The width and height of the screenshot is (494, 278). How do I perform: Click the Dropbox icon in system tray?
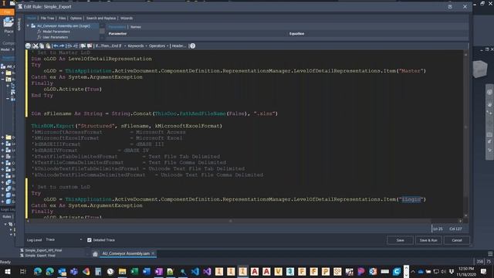click(x=451, y=271)
